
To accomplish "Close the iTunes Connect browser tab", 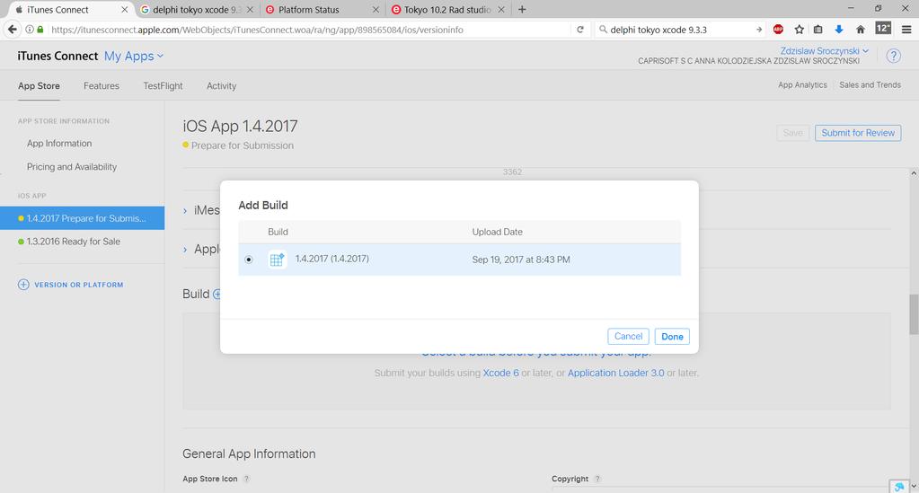I will [x=124, y=9].
